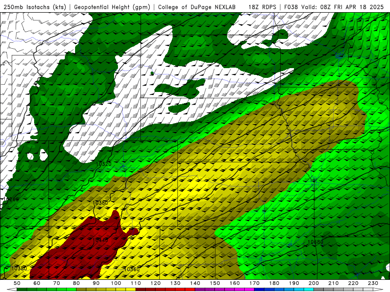Click the magenta swatch just before 170
390x292 pixels.
[250, 290]
